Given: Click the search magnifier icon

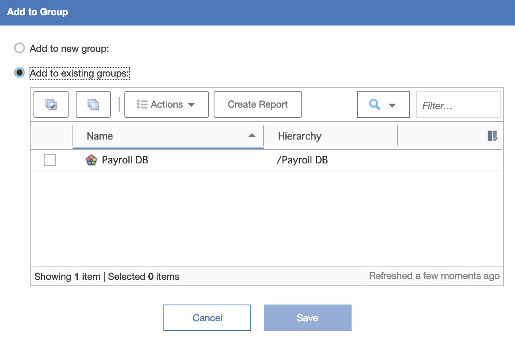Looking at the screenshot, I should (374, 104).
